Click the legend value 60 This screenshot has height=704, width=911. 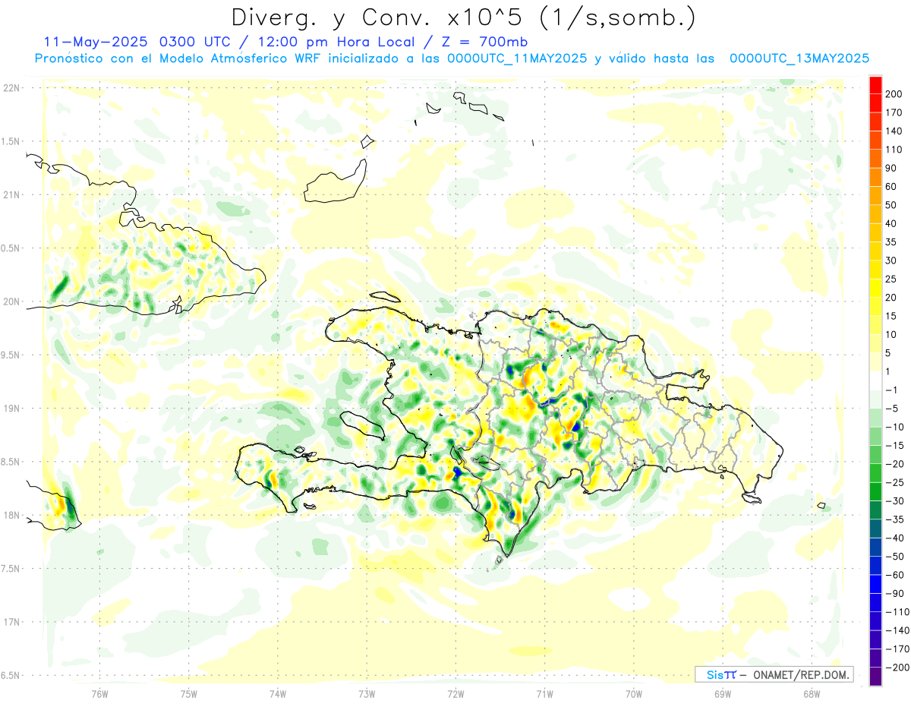(x=891, y=187)
